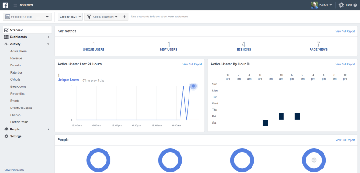Open the hamburger menu next to Analytics
The image size is (360, 173).
click(15, 5)
